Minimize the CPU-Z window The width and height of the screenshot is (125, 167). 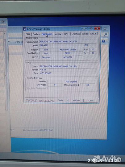84,28
